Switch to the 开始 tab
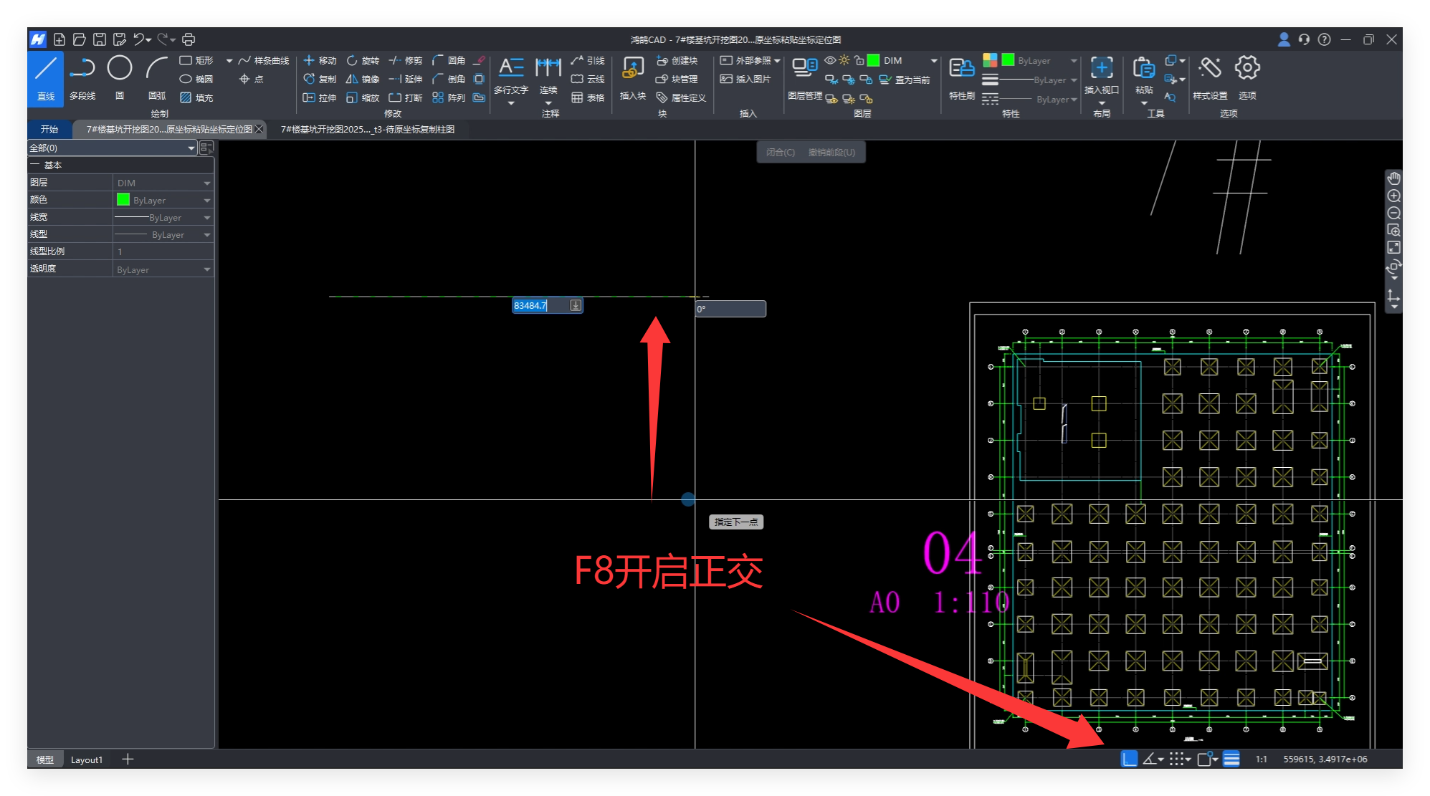Viewport: 1430px width, 796px height. tap(49, 130)
